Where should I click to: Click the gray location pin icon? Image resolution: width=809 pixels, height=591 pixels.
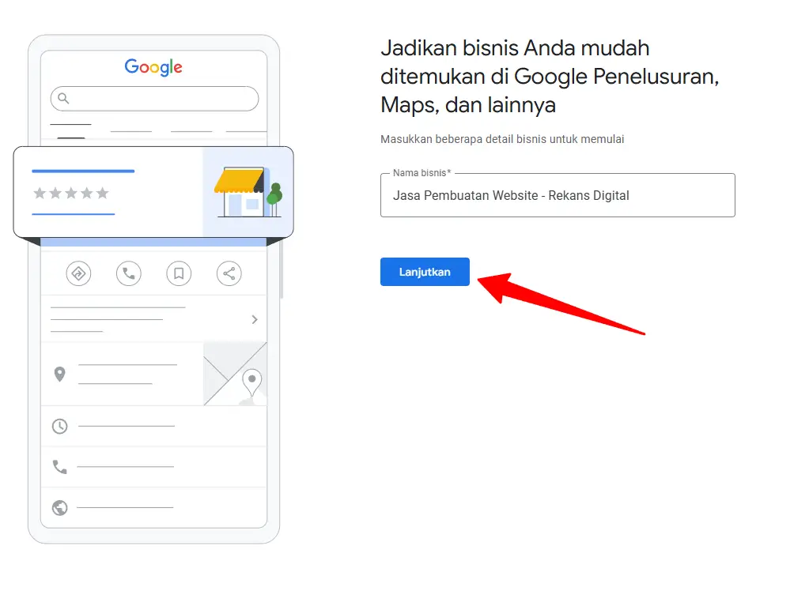pos(60,374)
